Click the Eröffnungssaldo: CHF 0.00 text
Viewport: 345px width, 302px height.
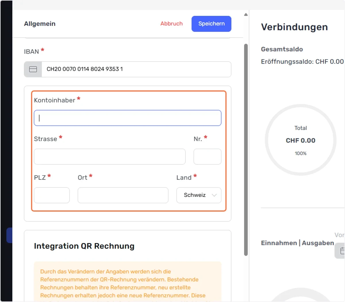click(x=302, y=62)
